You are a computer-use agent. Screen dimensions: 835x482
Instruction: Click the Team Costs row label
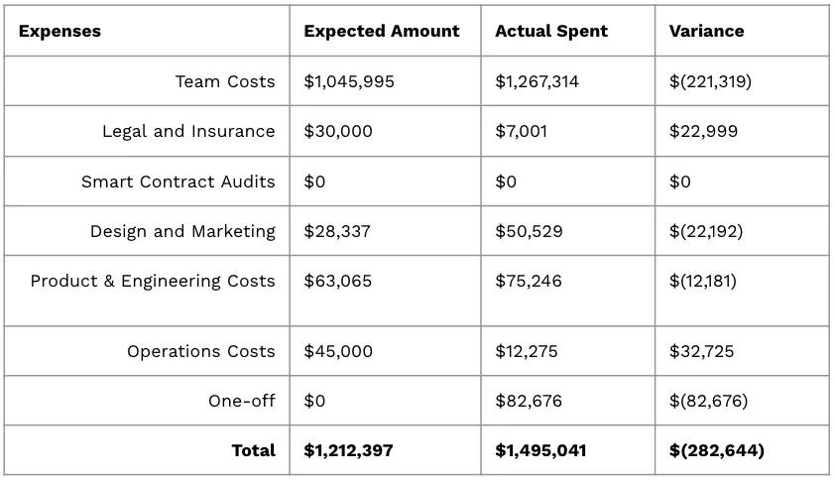pyautogui.click(x=225, y=81)
